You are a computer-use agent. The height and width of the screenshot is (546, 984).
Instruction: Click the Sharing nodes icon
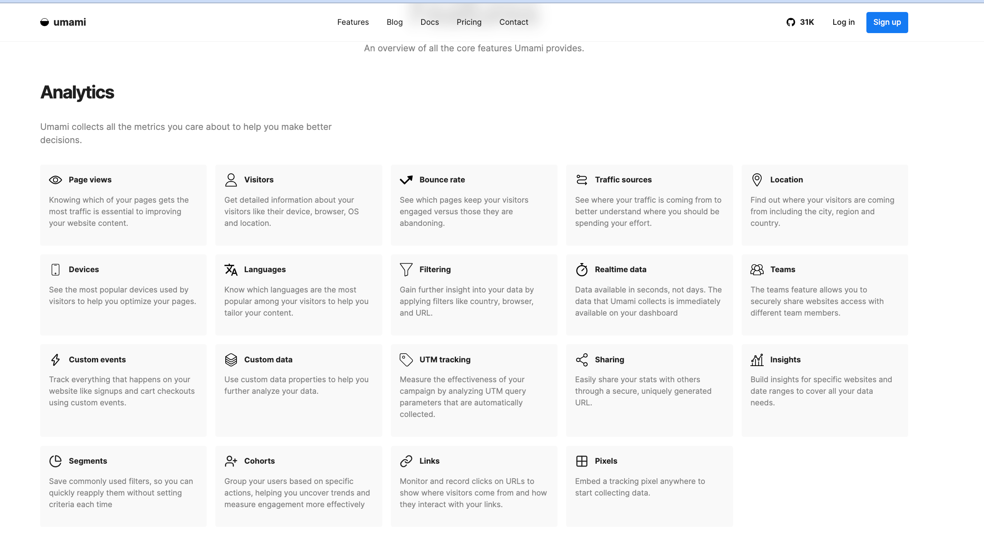[581, 360]
